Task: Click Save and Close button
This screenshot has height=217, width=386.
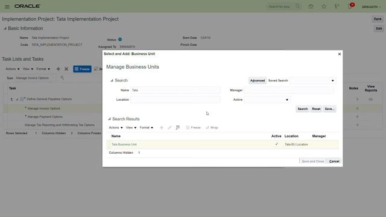Action: (x=312, y=161)
